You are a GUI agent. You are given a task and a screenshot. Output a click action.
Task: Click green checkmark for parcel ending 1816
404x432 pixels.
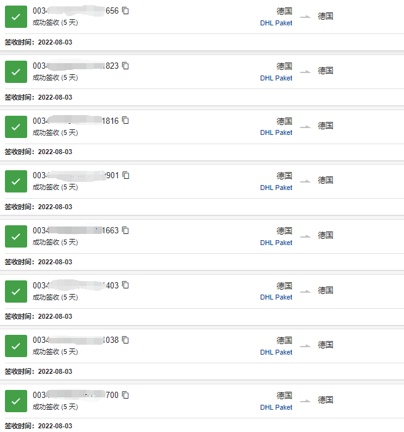point(16,126)
